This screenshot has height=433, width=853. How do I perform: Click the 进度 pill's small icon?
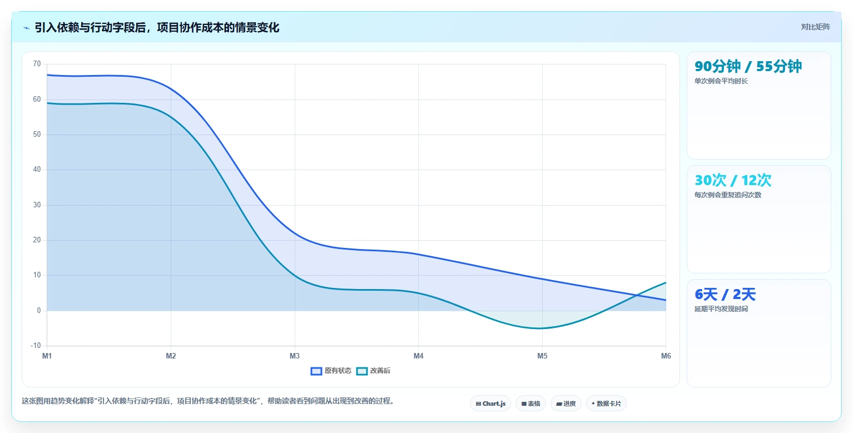point(559,404)
